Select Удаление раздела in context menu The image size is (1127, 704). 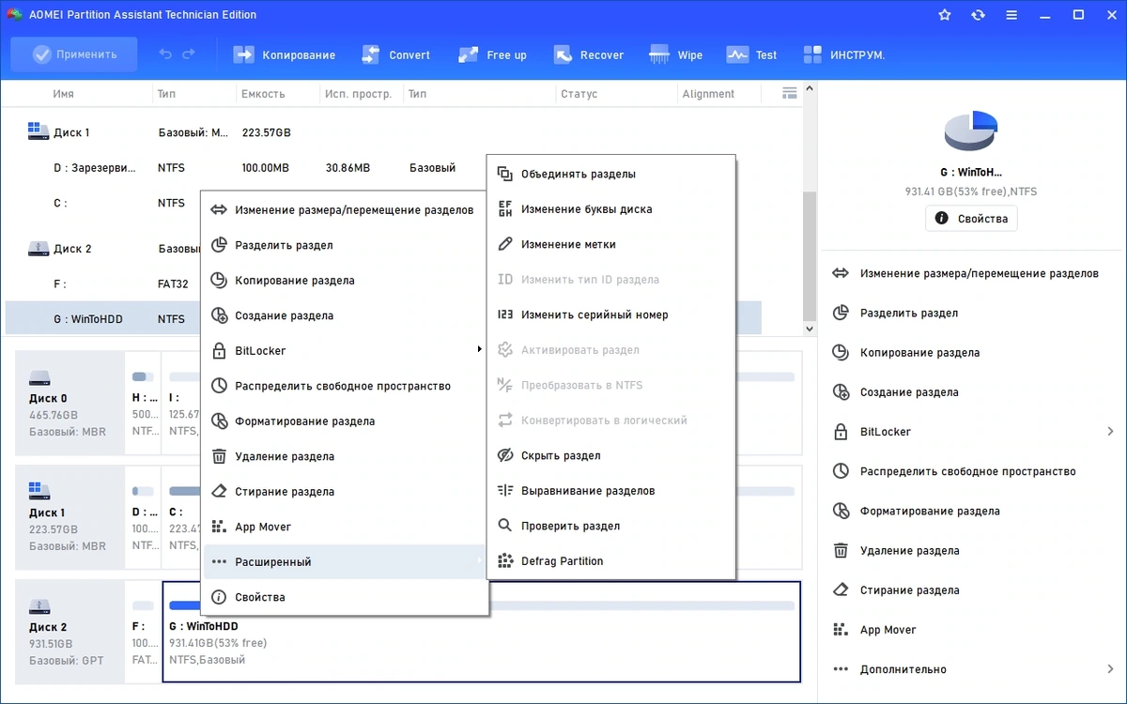coord(346,456)
